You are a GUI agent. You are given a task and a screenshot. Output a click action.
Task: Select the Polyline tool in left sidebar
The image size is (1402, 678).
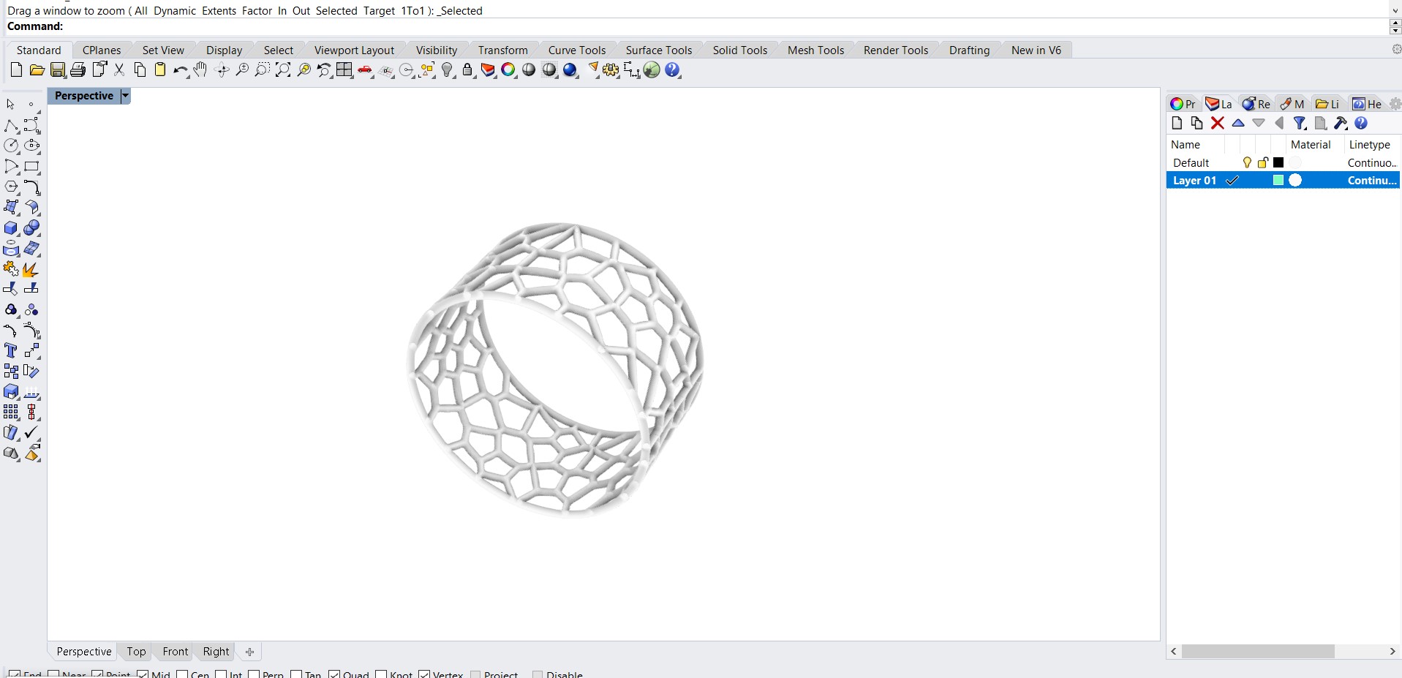(11, 125)
